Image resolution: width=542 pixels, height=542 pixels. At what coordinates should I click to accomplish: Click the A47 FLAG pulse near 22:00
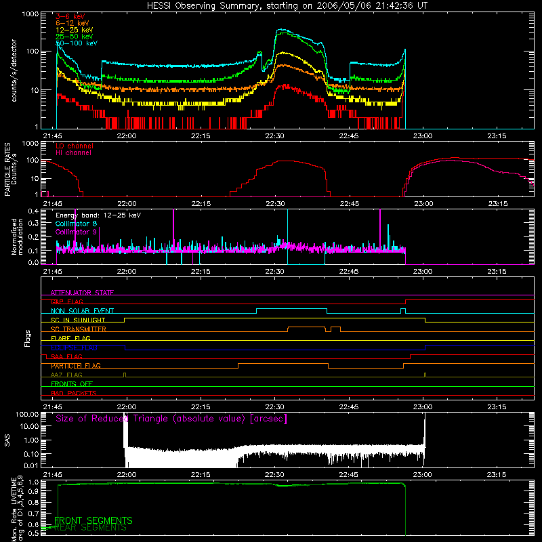(125, 375)
